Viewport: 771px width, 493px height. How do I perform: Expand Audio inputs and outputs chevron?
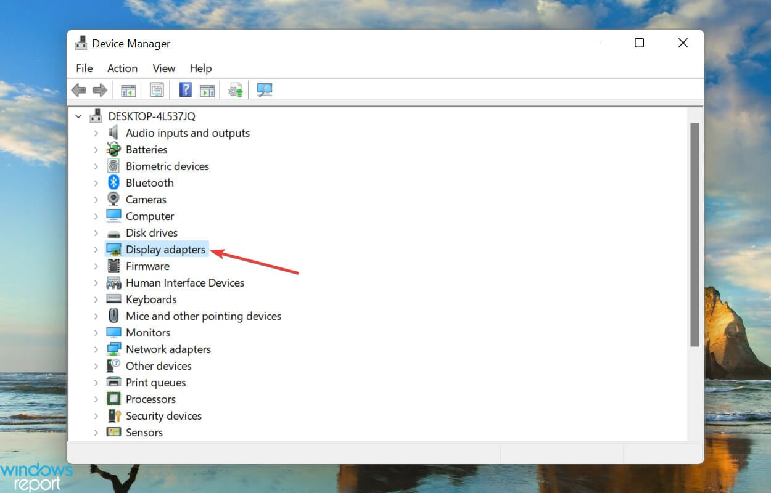(96, 133)
